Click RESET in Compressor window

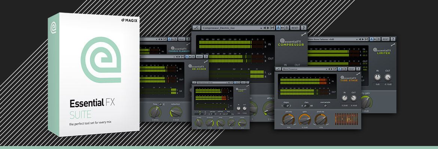pyautogui.click(x=295, y=28)
